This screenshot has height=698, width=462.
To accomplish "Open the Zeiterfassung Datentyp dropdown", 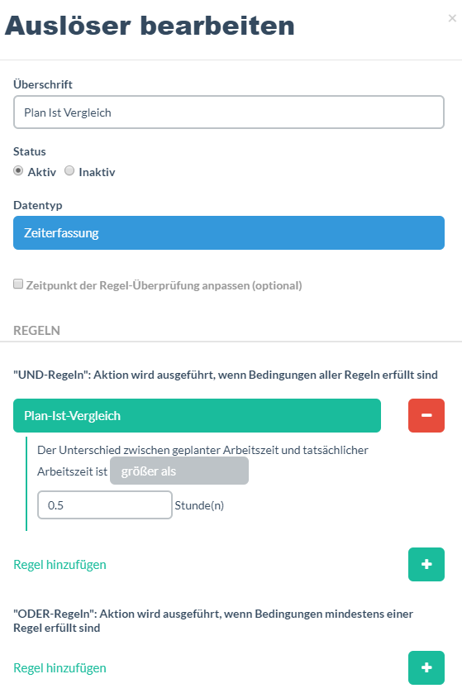I will pyautogui.click(x=229, y=233).
